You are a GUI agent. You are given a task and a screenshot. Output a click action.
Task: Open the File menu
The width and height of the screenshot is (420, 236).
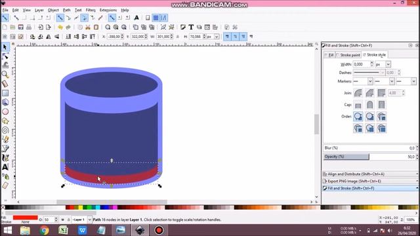[5, 10]
